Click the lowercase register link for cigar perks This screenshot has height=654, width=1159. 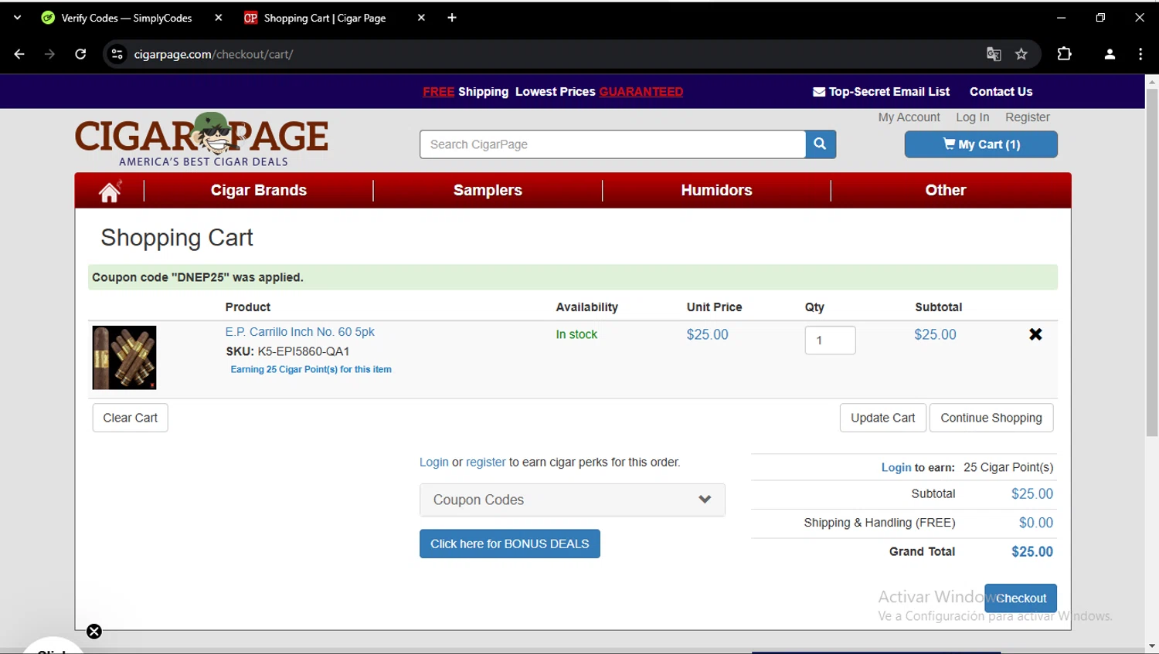(x=486, y=462)
